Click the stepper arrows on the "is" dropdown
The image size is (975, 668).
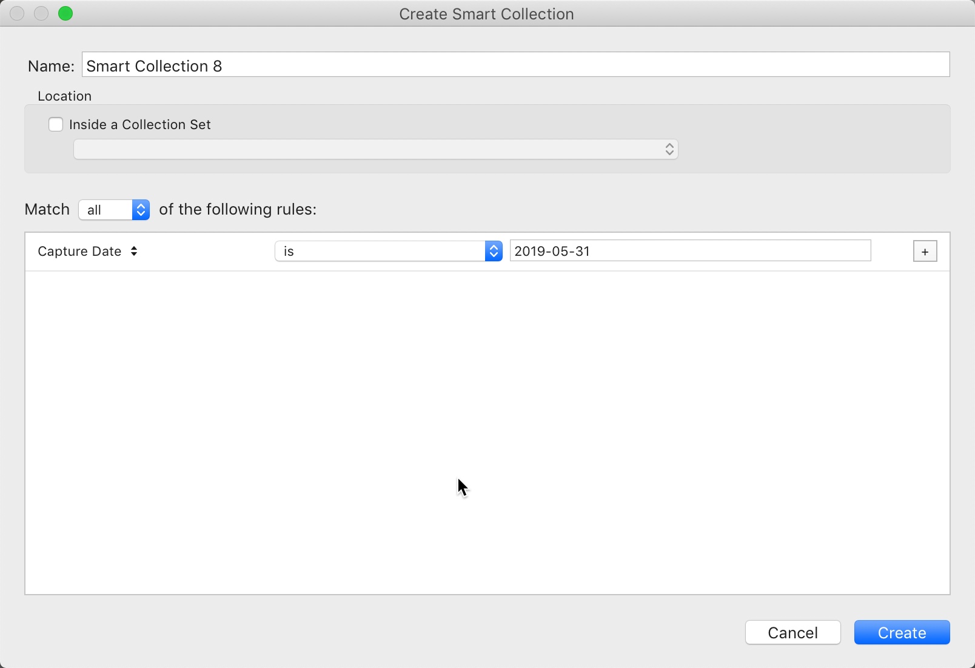pos(494,251)
